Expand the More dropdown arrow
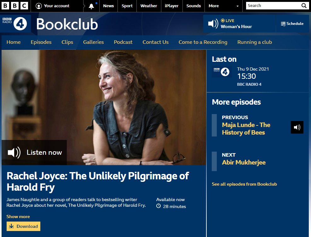The width and height of the screenshot is (311, 237). (x=237, y=6)
